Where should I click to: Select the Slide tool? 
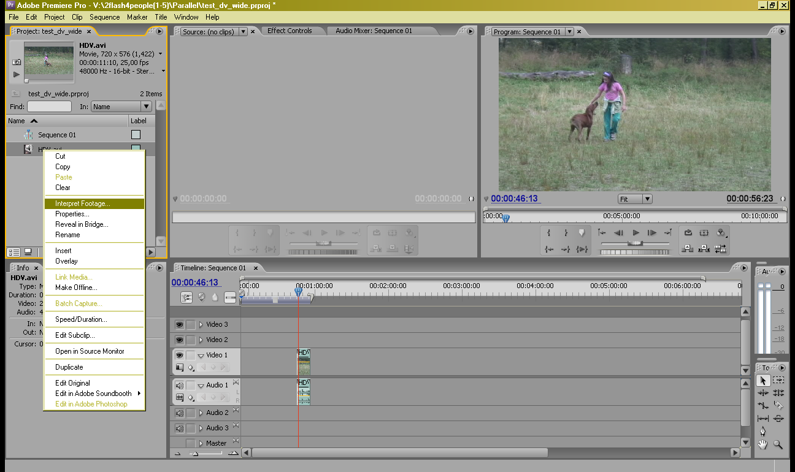[778, 418]
